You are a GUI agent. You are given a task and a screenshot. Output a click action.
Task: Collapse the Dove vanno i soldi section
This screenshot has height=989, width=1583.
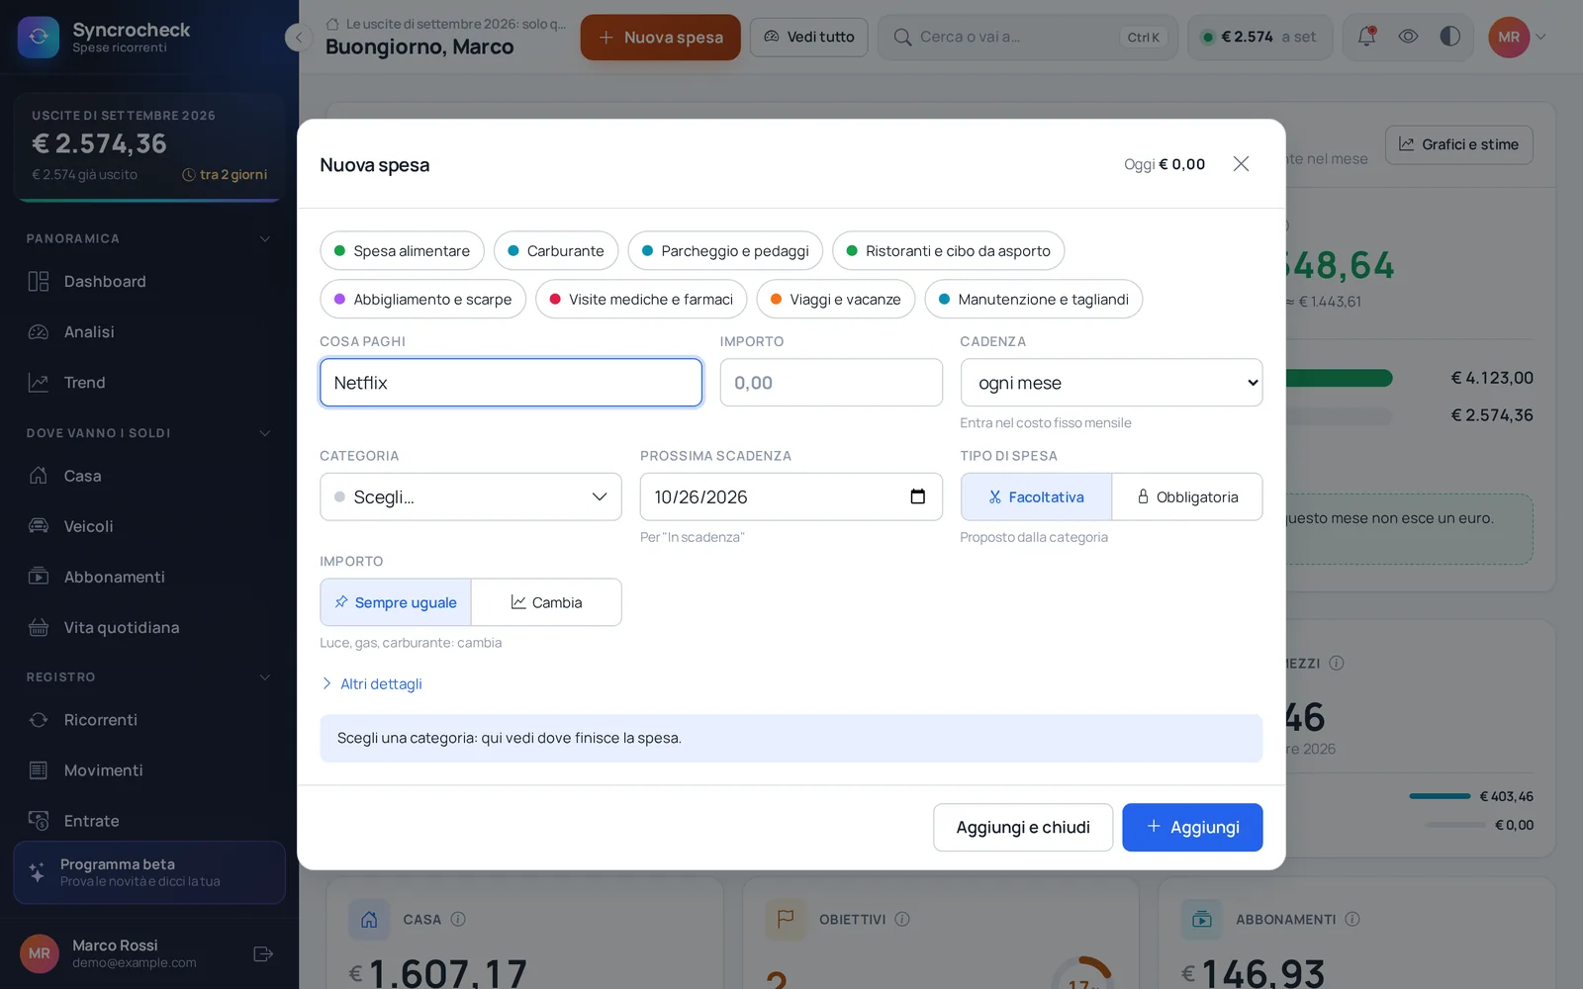(264, 433)
